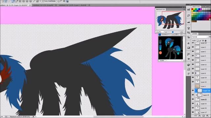Expand the collapsed panel dock arrows
Screen dimensions: 211x118
(x=190, y=4)
